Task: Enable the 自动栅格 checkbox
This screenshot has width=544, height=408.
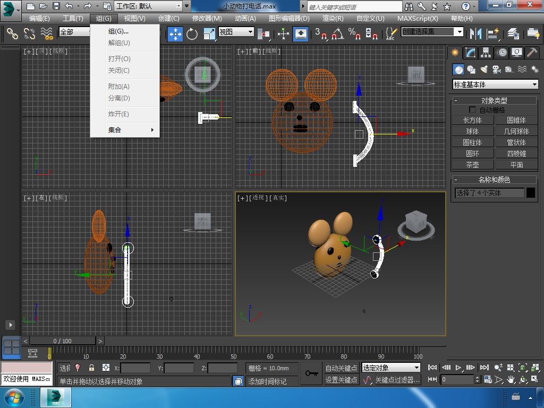Action: click(472, 110)
